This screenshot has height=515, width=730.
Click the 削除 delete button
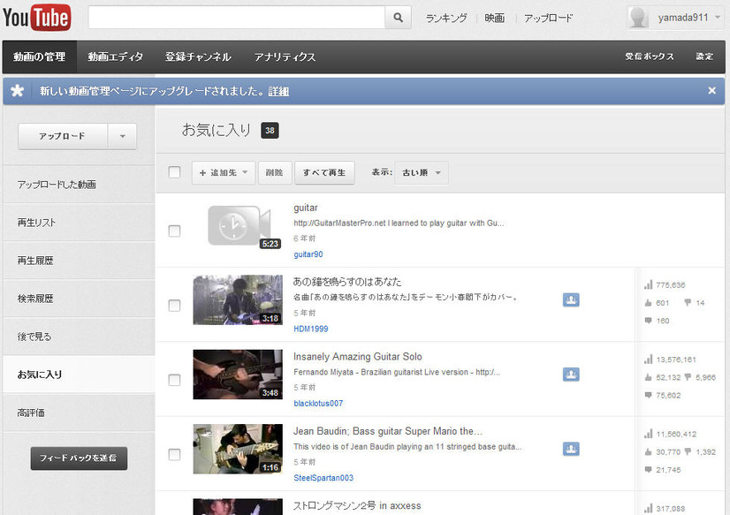tap(275, 172)
